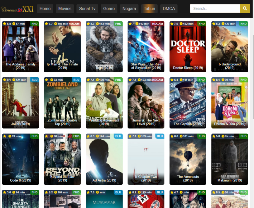
Task: Click the FHD badge on The Addams Family
Action: [35, 24]
